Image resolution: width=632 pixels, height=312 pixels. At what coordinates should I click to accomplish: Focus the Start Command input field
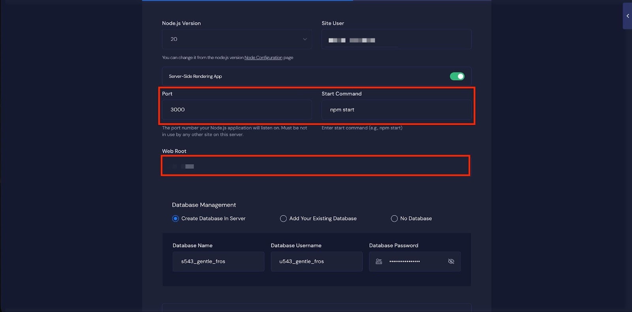pos(396,110)
